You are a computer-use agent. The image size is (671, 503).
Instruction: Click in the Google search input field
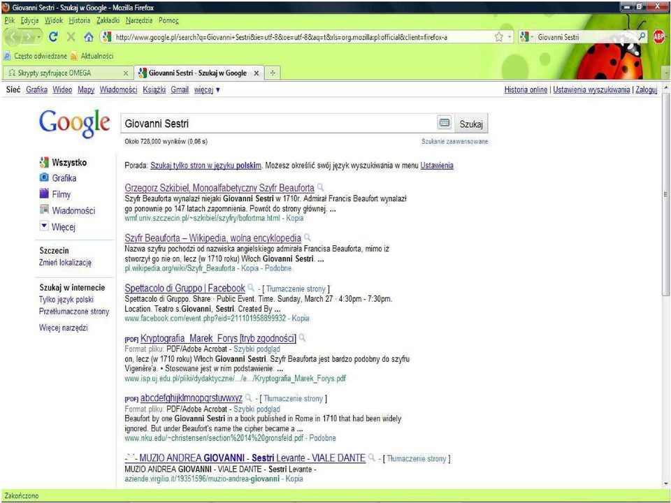(279, 124)
